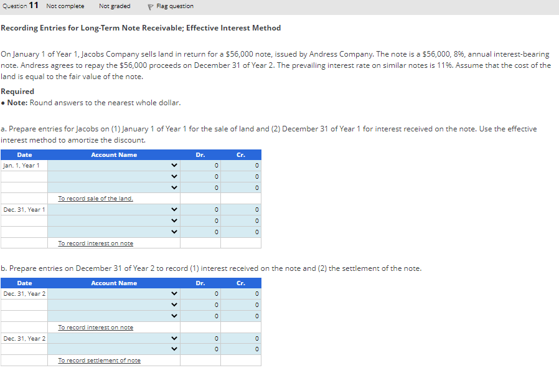Open the first Account Name dropdown for Jan. 1, Year 1
Screen dimensions: 559x378
pyautogui.click(x=174, y=165)
